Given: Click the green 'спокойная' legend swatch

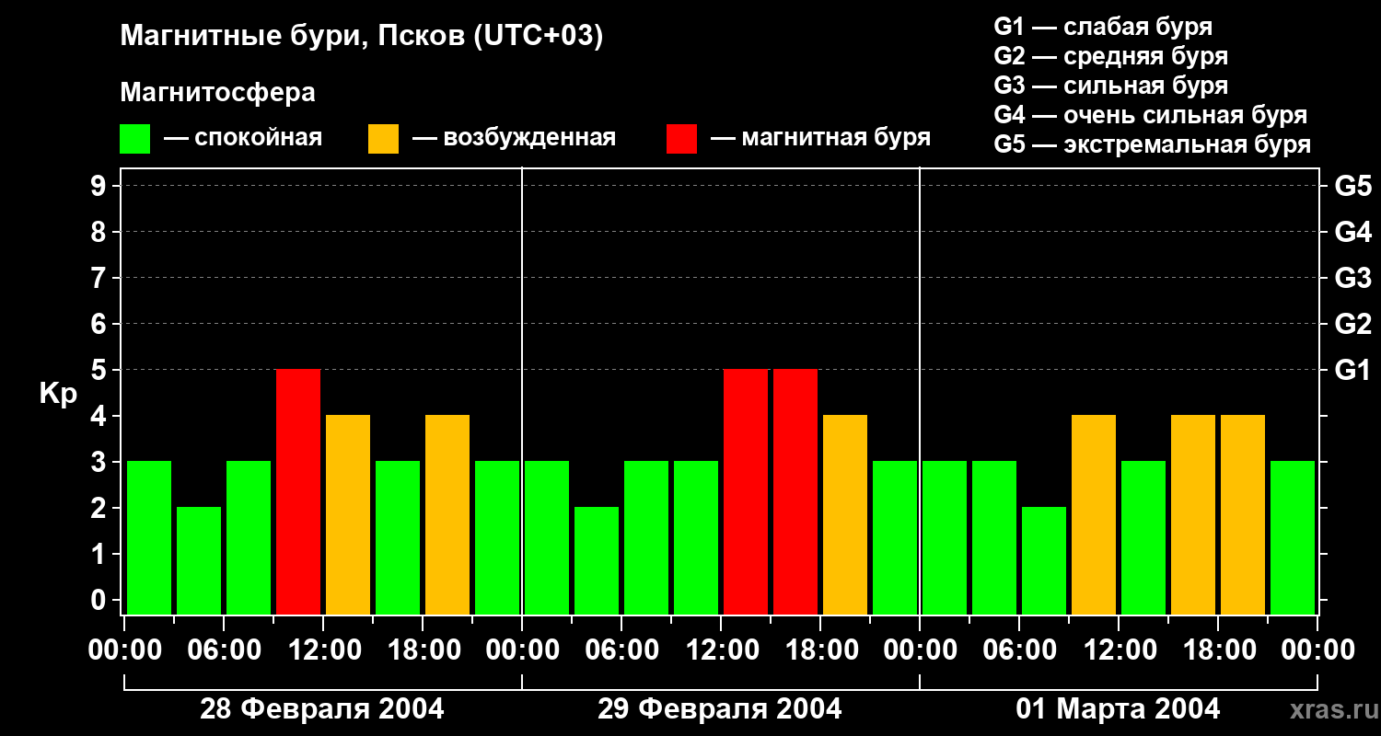Looking at the screenshot, I should pos(134,139).
